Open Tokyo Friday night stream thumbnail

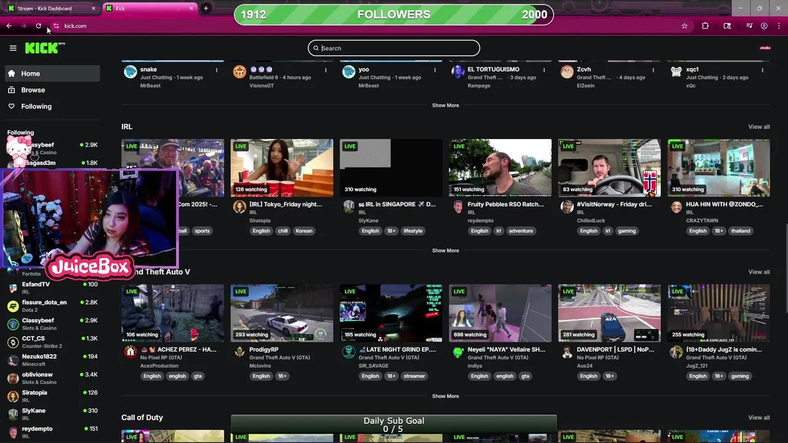click(282, 168)
